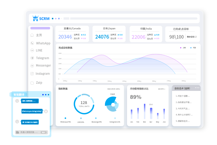Open the LINE channel icon

(x=32, y=50)
